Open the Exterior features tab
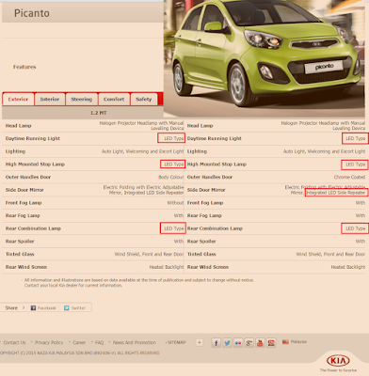Viewport: 369px width, 376px height. click(x=18, y=99)
